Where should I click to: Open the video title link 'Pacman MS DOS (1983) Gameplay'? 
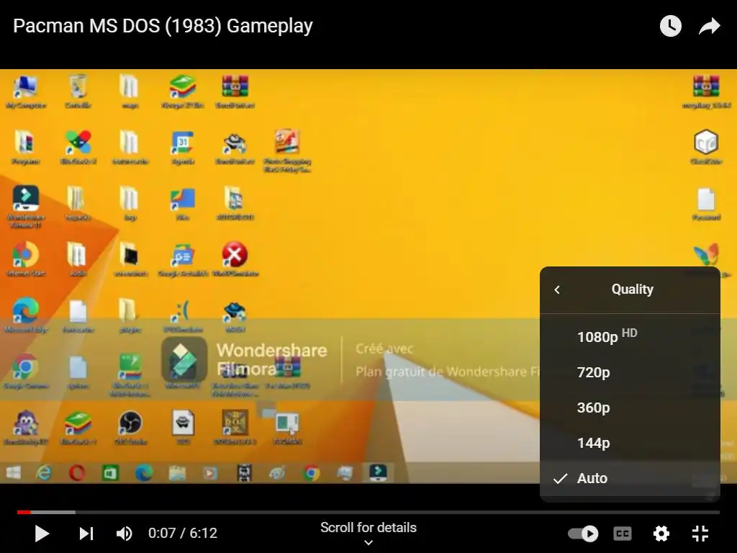click(163, 26)
